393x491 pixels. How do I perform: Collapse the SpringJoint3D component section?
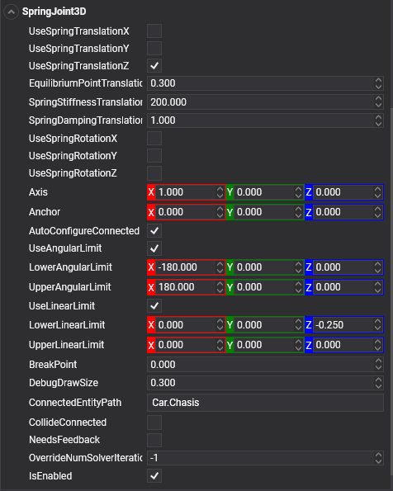[x=11, y=12]
